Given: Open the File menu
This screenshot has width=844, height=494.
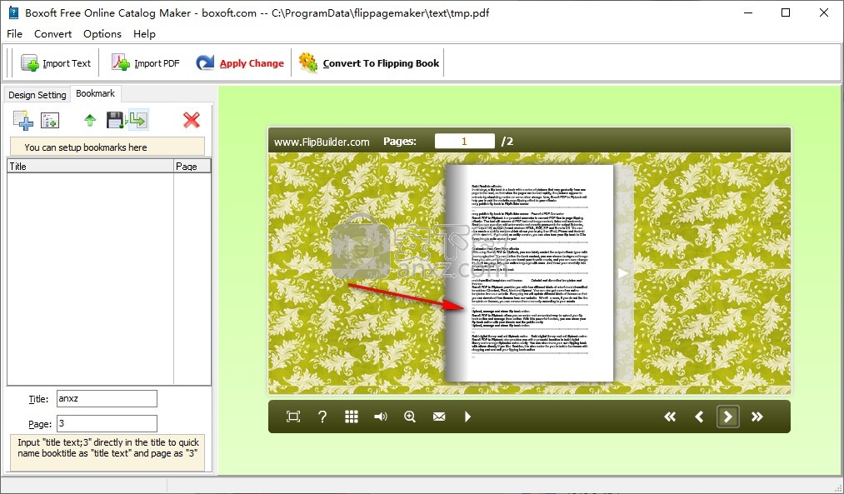Looking at the screenshot, I should [14, 34].
